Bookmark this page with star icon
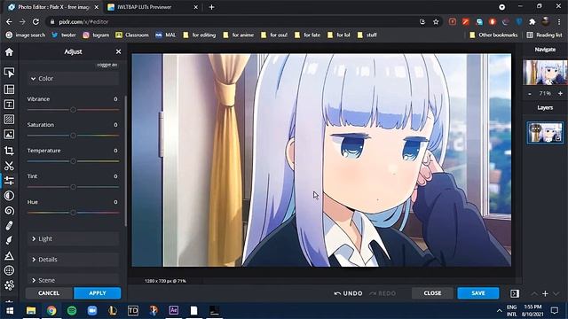This screenshot has height=319, width=568. [436, 21]
